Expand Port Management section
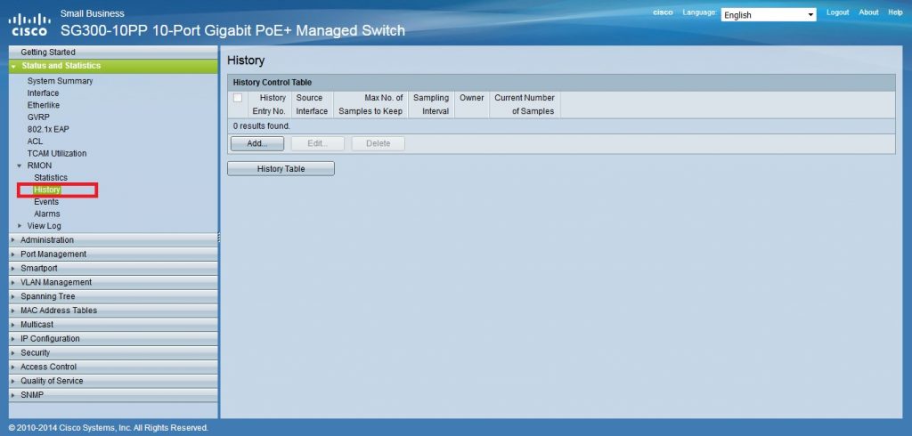912x436 pixels. tap(113, 254)
